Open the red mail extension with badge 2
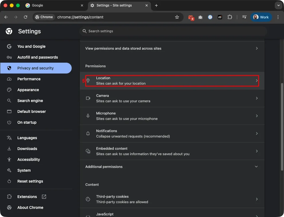Screen dimensions: 284x217 point(191,17)
